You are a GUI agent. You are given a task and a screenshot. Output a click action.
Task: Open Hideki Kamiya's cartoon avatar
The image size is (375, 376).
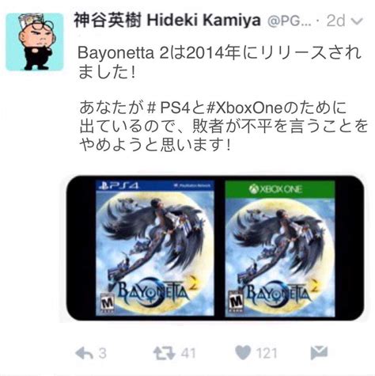[35, 42]
